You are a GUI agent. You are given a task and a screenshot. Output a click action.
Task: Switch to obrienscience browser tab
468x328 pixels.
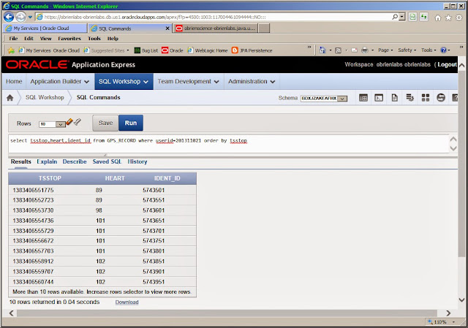click(215, 28)
